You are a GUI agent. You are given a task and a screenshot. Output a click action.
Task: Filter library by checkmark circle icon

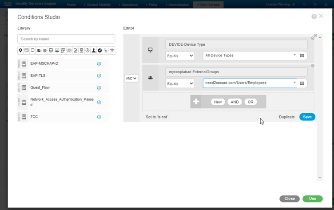click(x=99, y=51)
